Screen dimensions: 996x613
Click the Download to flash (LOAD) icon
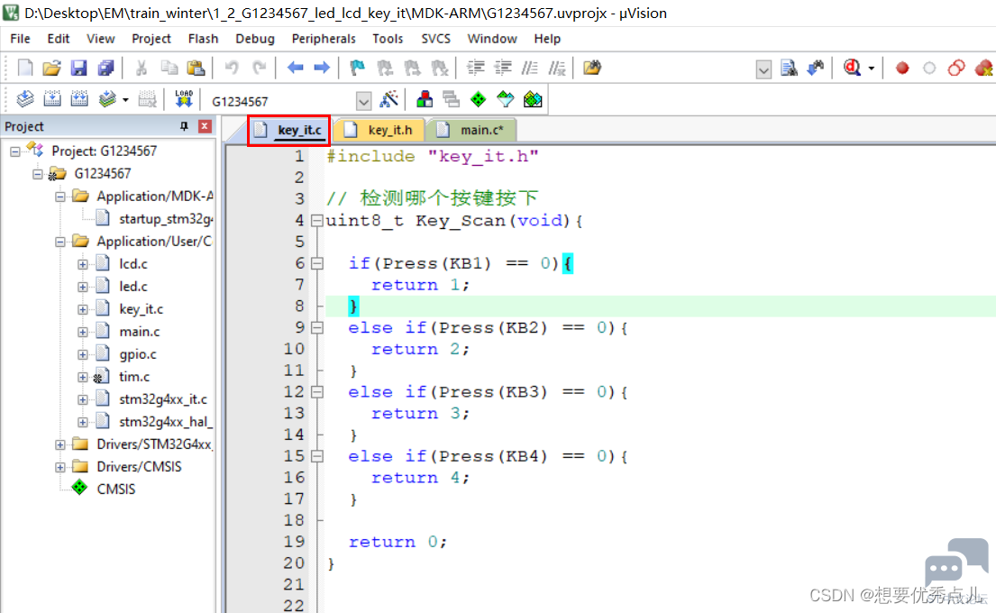(x=184, y=99)
